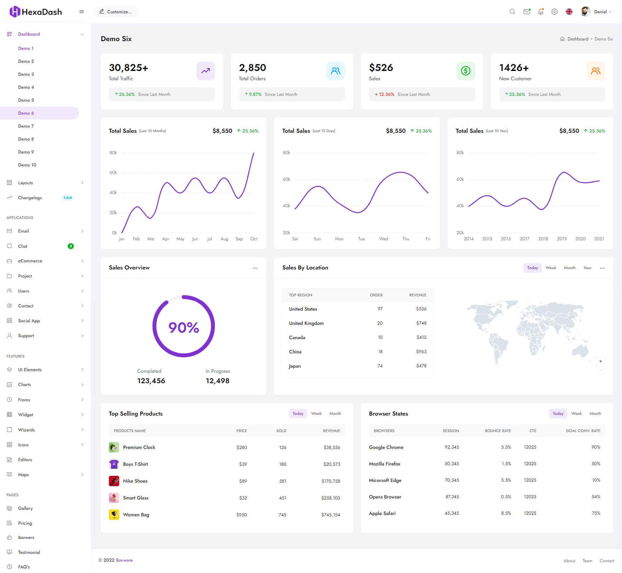Viewport: 622px width, 573px height.
Task: Open the Sovware footer link
Action: pos(124,560)
